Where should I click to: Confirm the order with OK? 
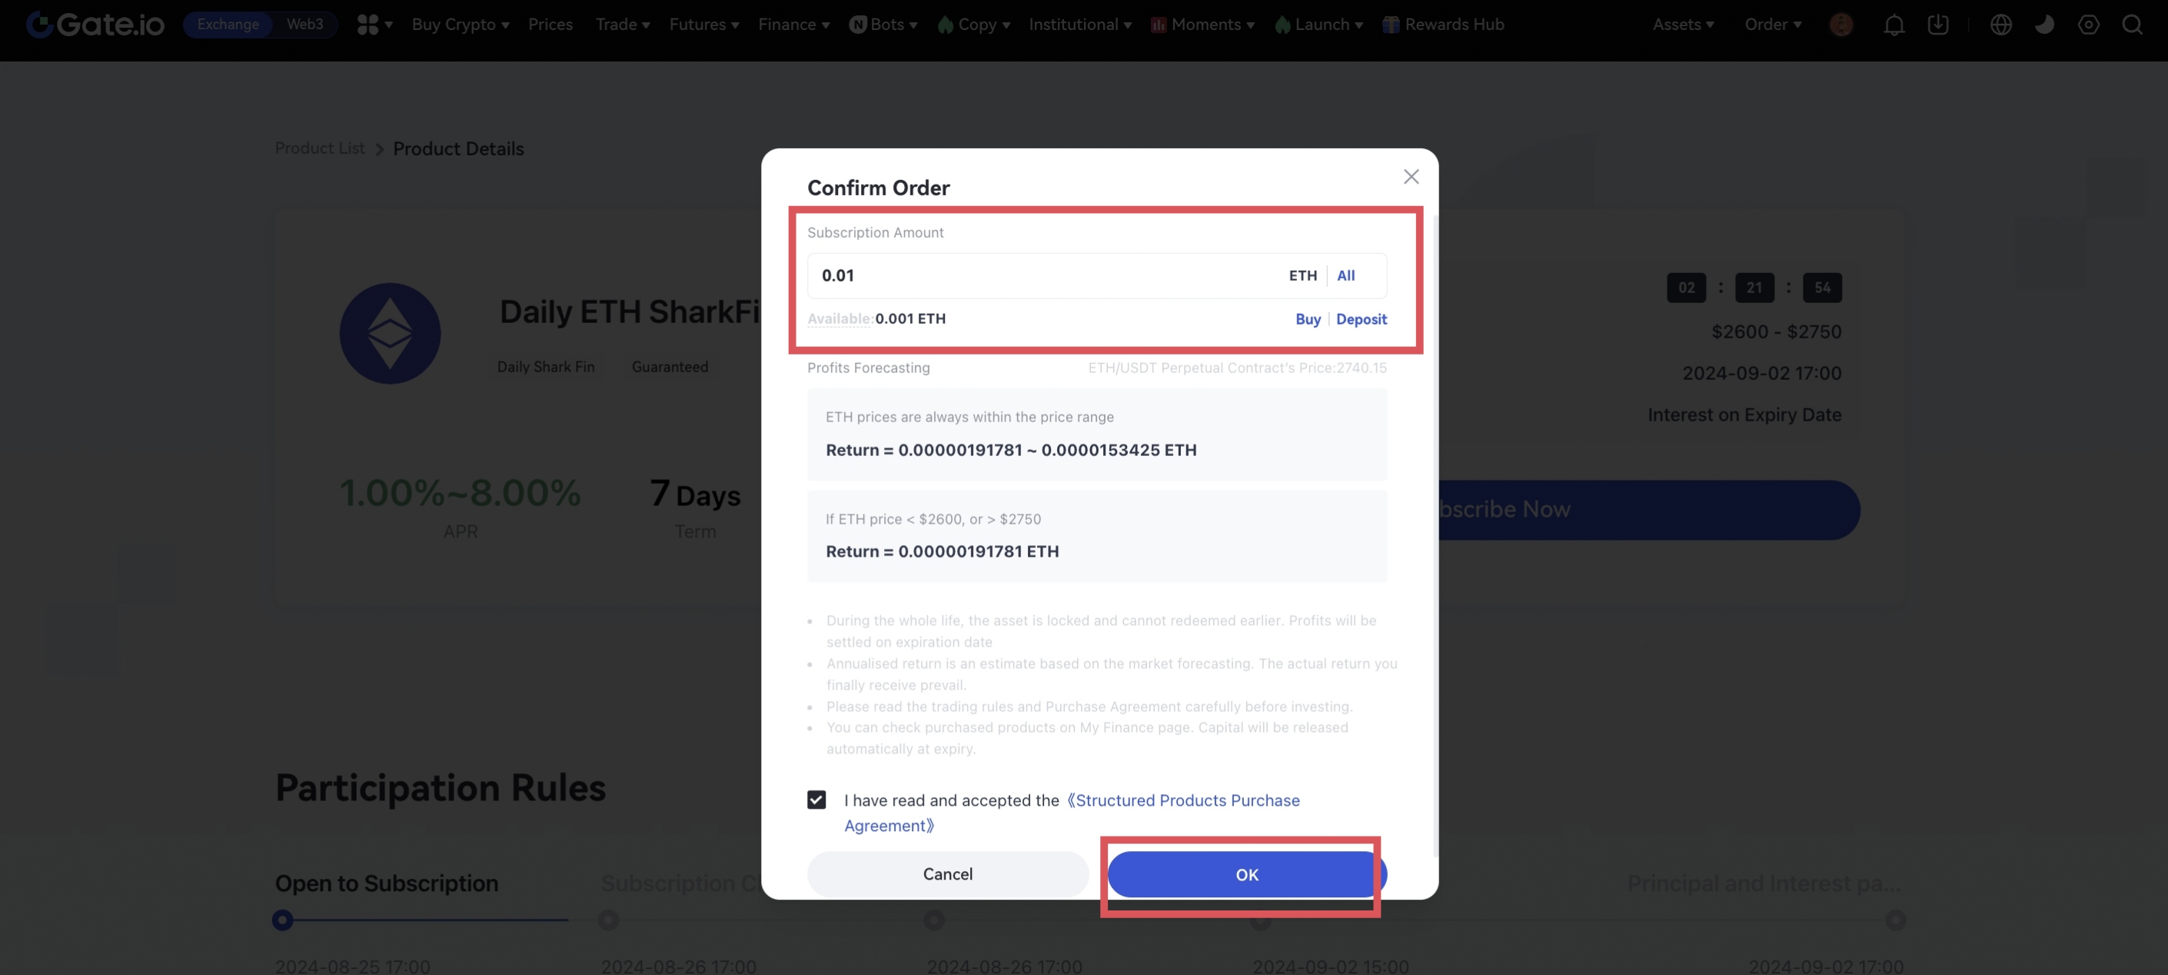click(1246, 875)
